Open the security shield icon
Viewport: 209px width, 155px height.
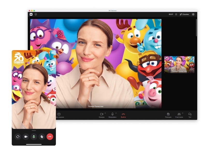36,14
